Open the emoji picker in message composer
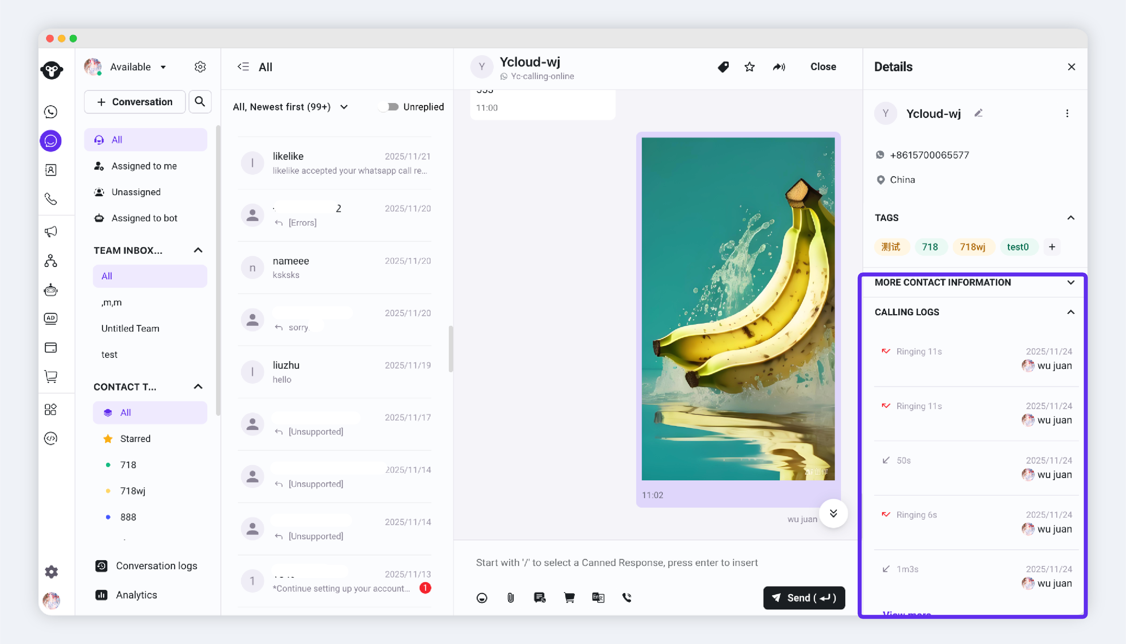This screenshot has height=644, width=1126. (481, 598)
